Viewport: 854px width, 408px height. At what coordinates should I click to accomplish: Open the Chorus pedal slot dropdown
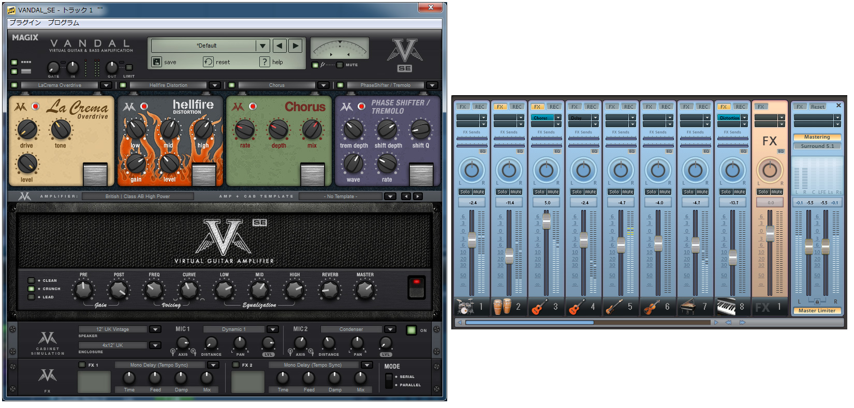coord(323,85)
